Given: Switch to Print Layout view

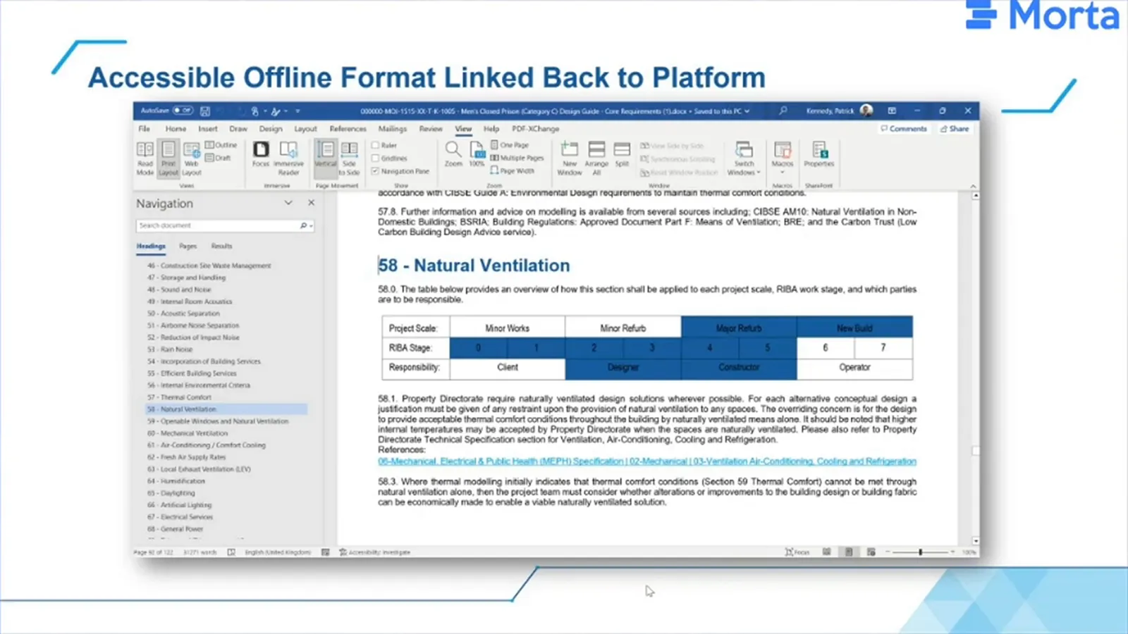Looking at the screenshot, I should [x=168, y=158].
